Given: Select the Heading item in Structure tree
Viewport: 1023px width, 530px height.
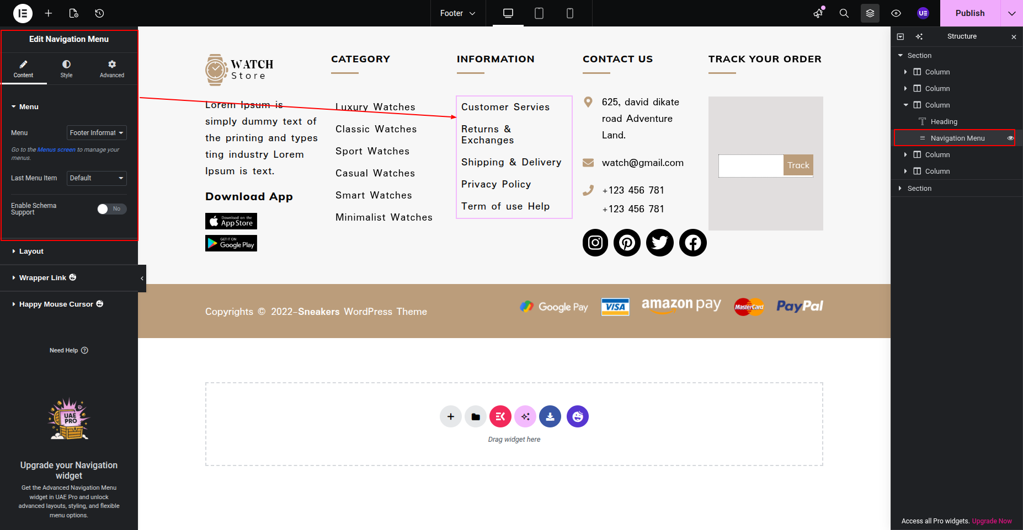Looking at the screenshot, I should [944, 122].
